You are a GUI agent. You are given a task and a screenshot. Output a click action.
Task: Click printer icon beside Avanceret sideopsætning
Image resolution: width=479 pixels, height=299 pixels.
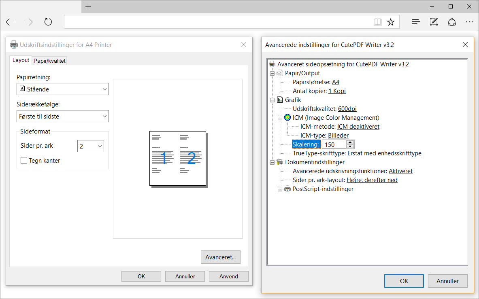pos(272,64)
